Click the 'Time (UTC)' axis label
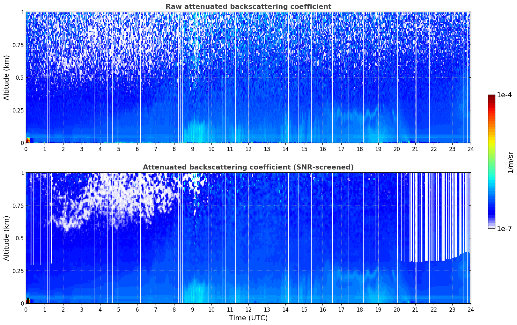 (248, 318)
